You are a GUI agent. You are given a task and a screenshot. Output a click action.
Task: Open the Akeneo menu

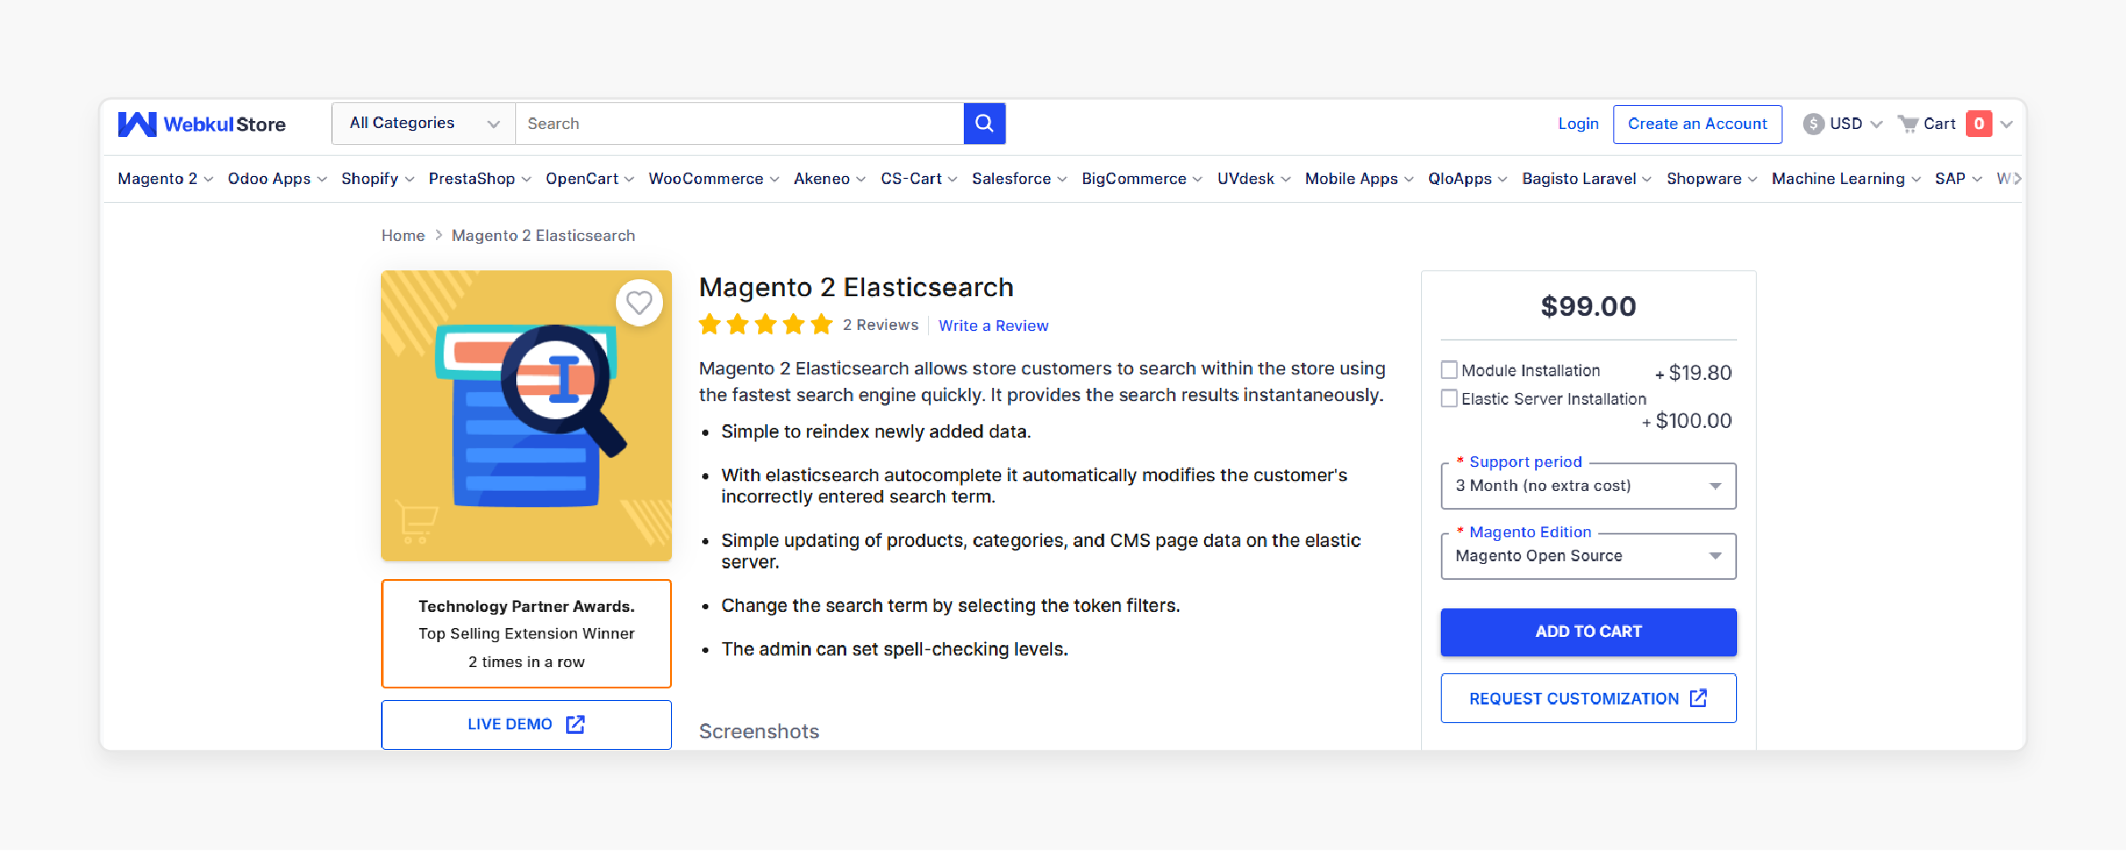tap(829, 179)
